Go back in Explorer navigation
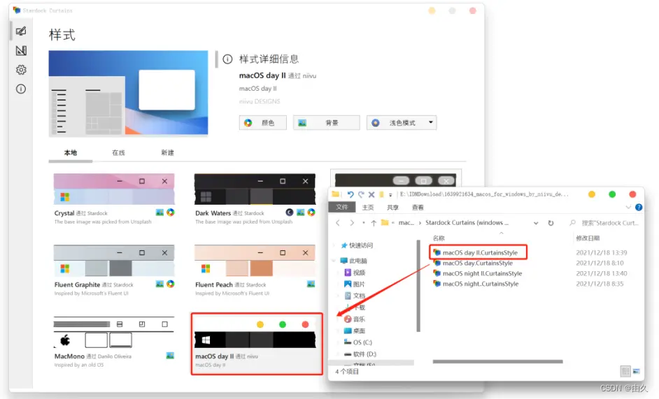 tap(338, 223)
